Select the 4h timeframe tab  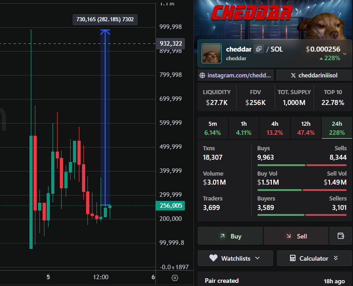pos(275,128)
